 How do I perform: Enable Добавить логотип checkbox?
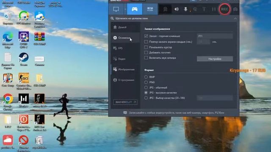tap(146, 52)
